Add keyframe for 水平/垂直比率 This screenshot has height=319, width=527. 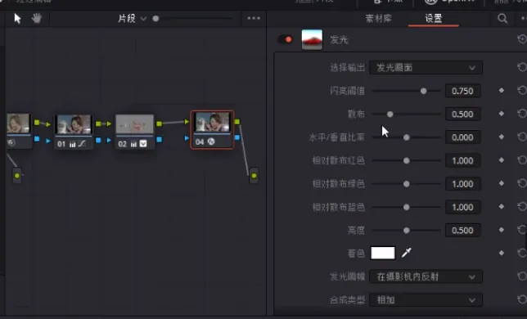[501, 137]
